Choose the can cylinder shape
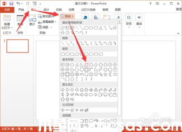 [115, 70]
